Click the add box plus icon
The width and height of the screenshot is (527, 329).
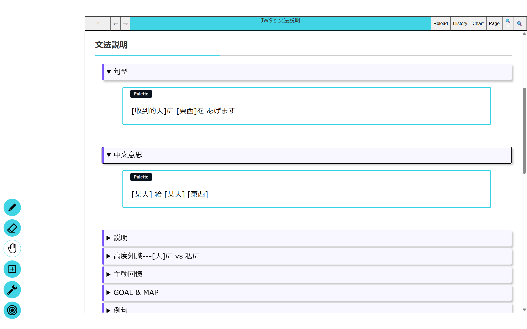(x=12, y=269)
